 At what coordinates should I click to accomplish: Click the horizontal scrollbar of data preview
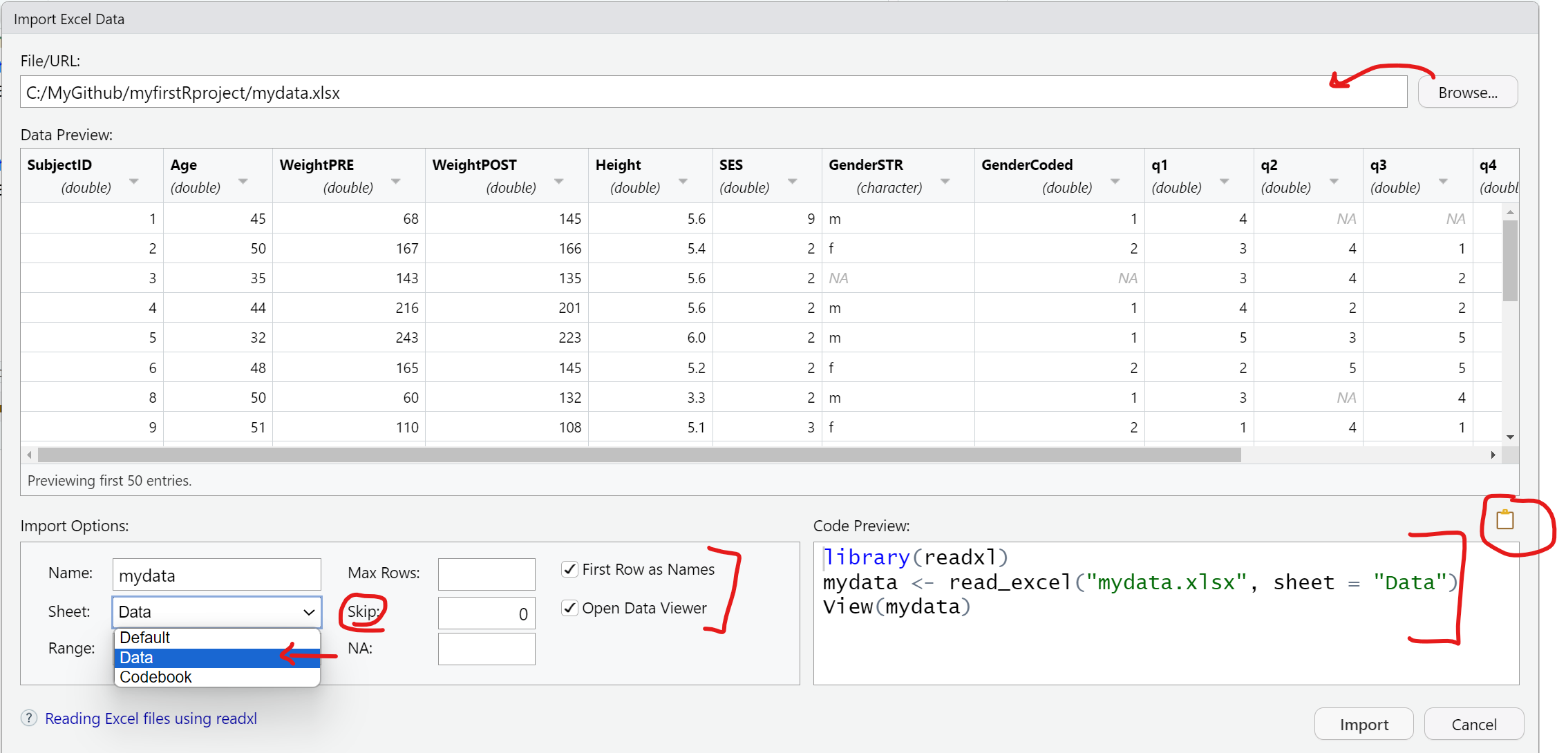(x=639, y=455)
